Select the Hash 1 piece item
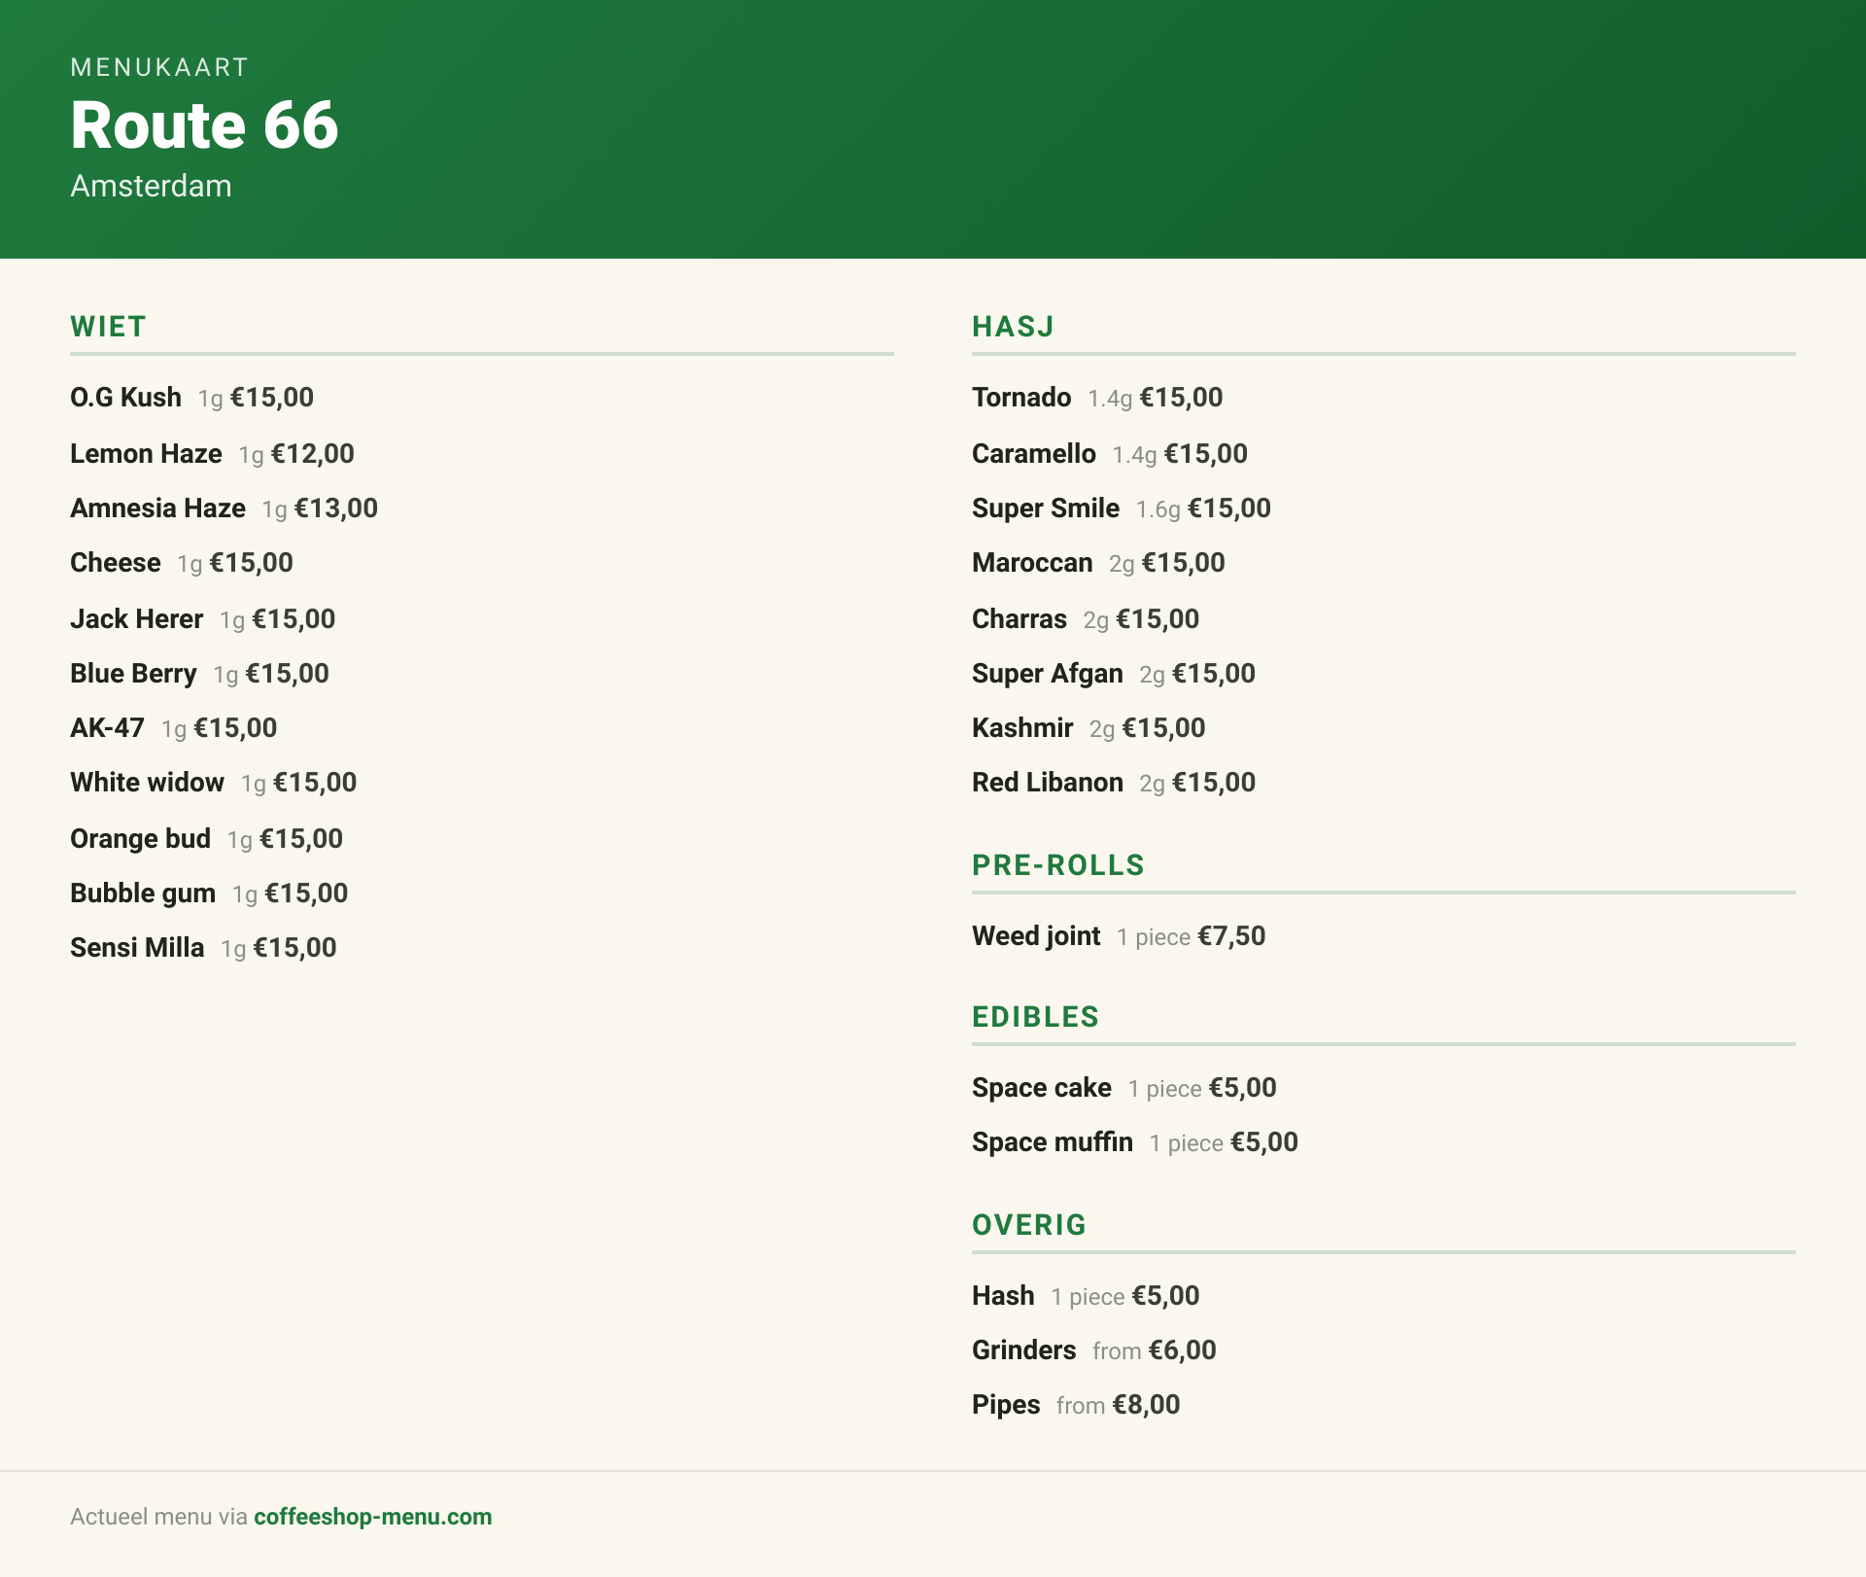 1086,1296
